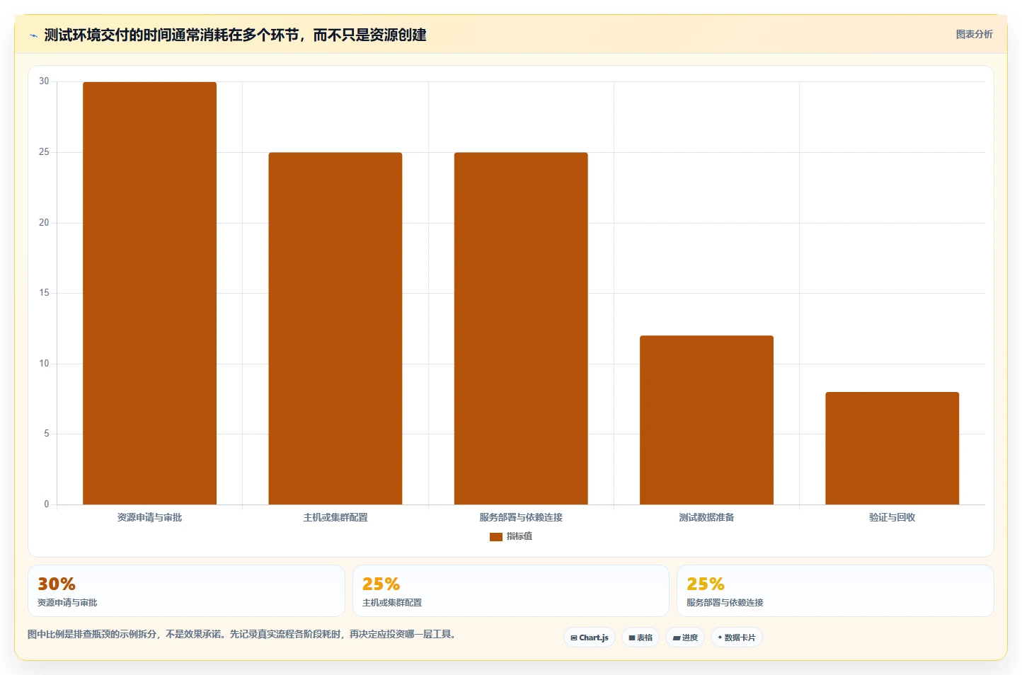Click the 验证与回收 x-axis label

click(892, 518)
